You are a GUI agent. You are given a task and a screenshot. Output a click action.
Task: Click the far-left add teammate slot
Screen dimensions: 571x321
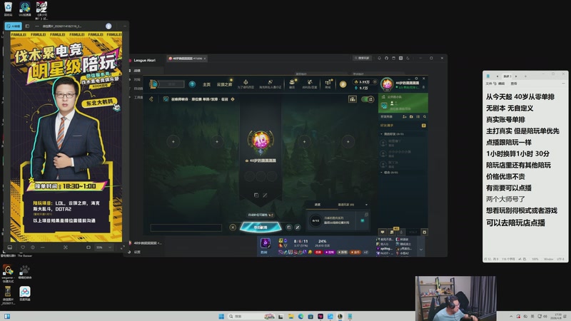173,141
